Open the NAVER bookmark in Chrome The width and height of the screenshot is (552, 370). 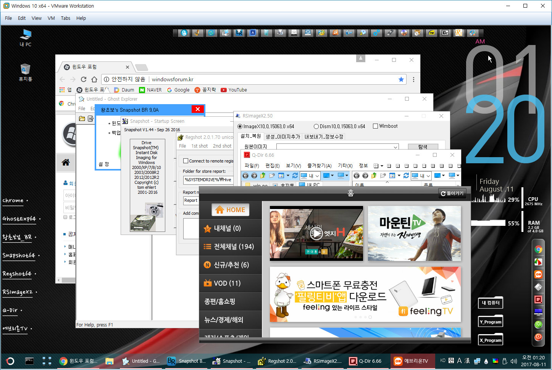(150, 90)
